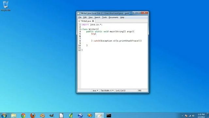
Task: Open the orange blob app in taskbar
Action: [x=90, y=115]
